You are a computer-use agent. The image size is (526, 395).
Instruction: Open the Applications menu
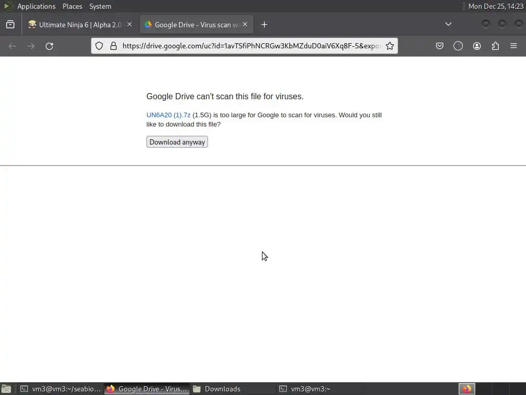36,6
